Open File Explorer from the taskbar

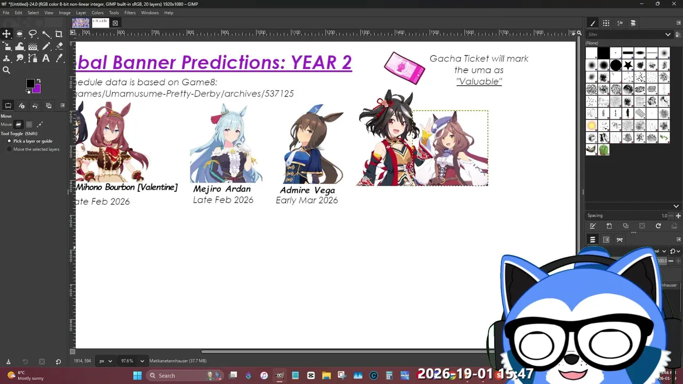tap(327, 375)
